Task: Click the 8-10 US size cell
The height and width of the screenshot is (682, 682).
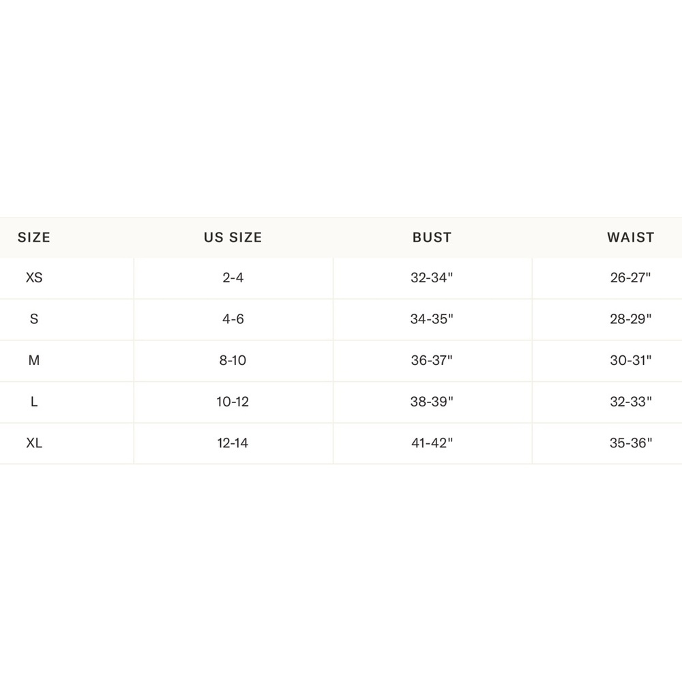Action: (x=233, y=360)
